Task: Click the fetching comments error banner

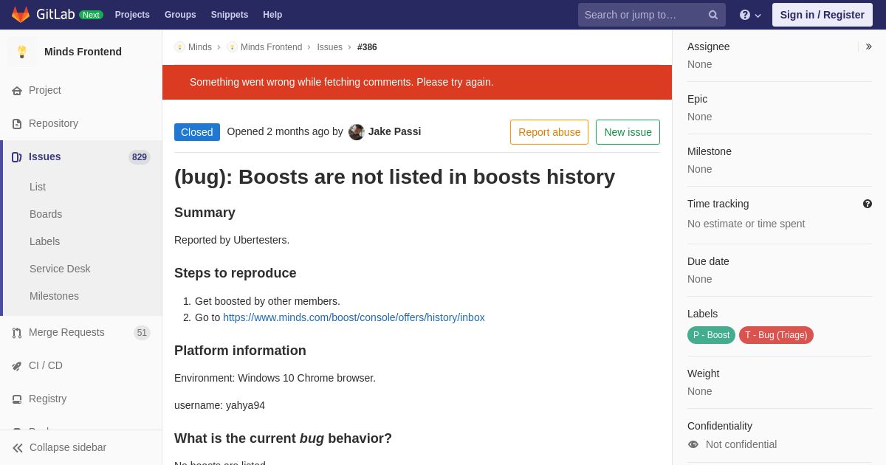Action: [417, 82]
